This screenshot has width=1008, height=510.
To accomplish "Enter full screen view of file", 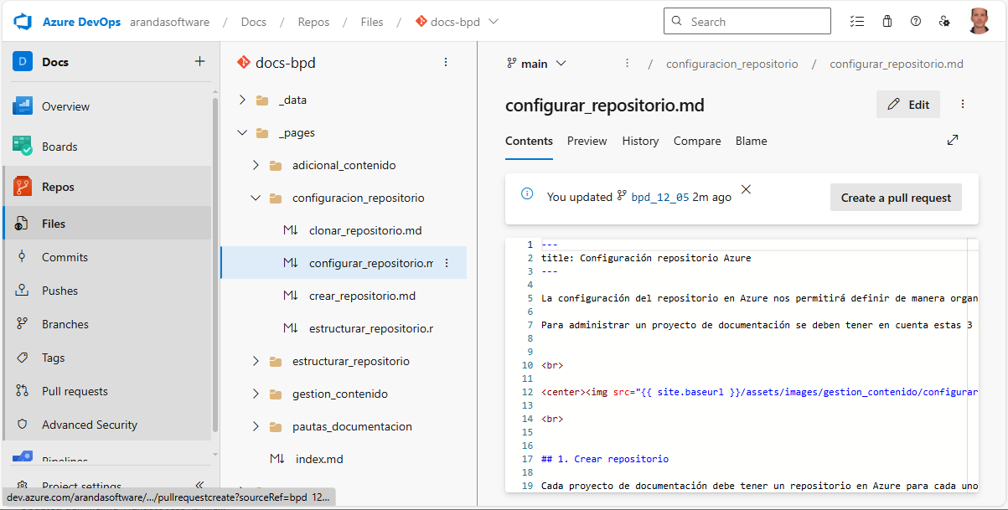I will click(x=953, y=141).
